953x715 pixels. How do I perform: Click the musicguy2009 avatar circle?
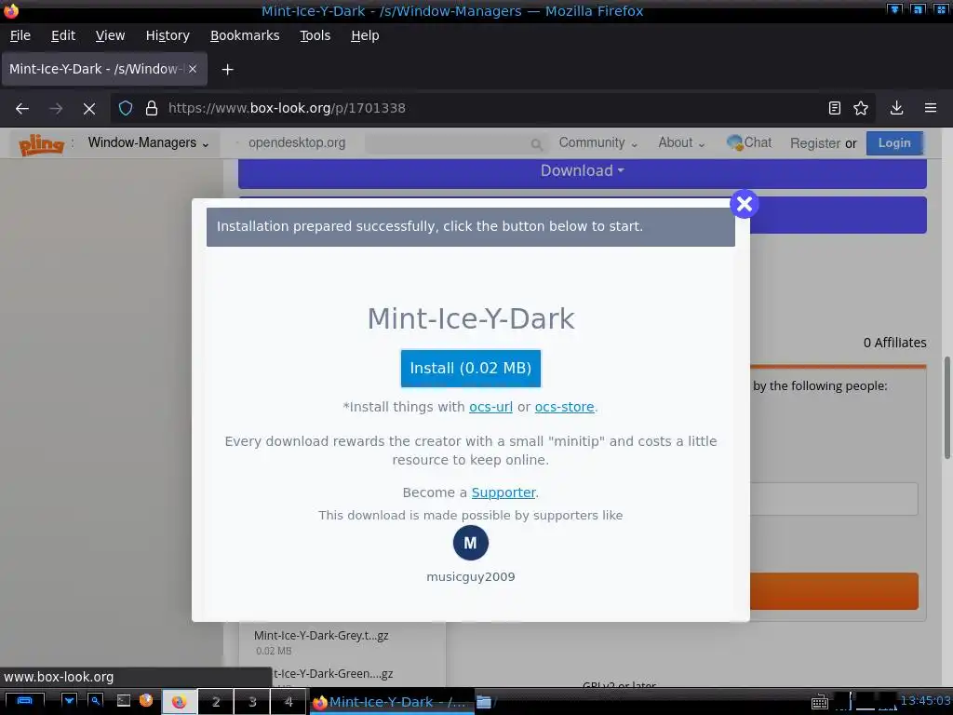(x=470, y=543)
